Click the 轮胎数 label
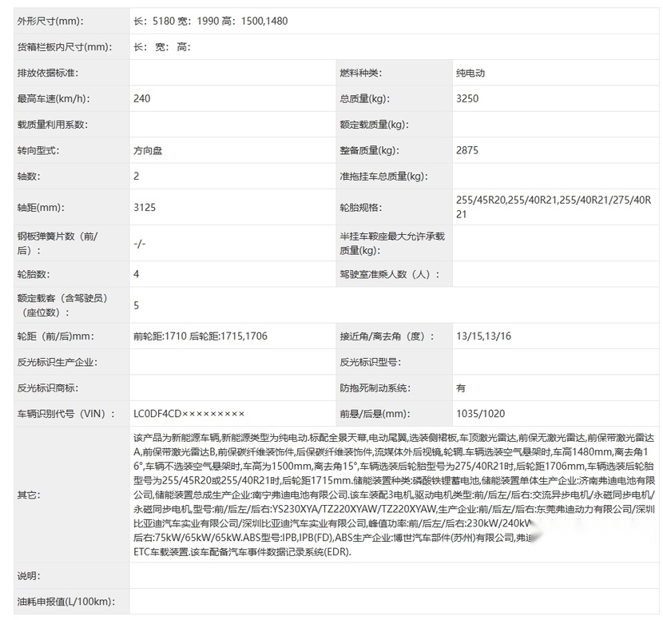 point(34,274)
